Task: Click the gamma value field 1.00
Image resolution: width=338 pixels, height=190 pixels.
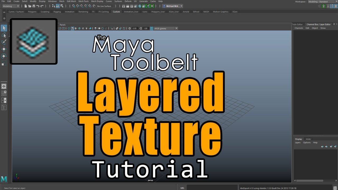Action: tap(145, 28)
